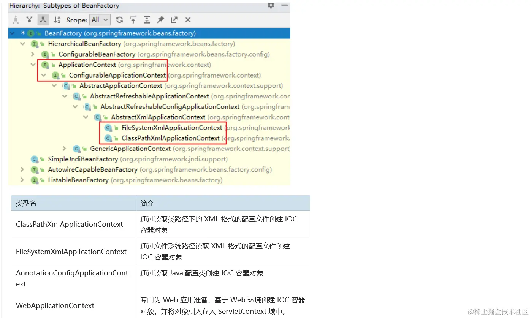Click the ConfigurableBeanFactory interface icon
Image resolution: width=531 pixels, height=318 pixels.
tap(45, 54)
